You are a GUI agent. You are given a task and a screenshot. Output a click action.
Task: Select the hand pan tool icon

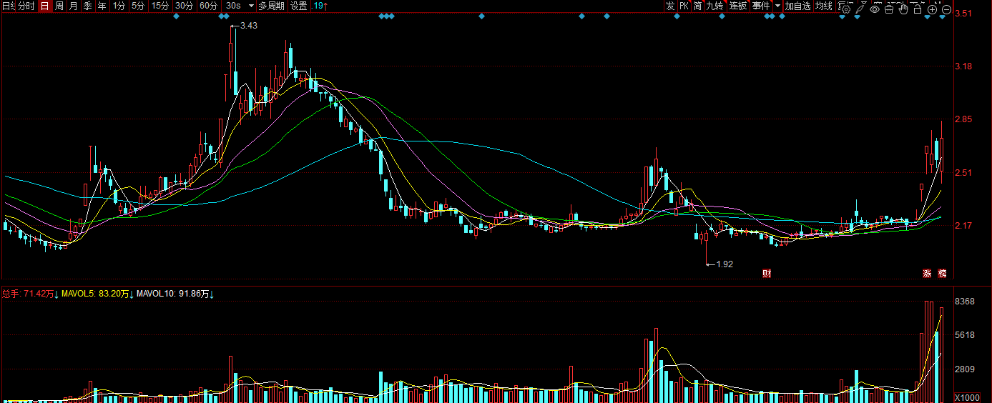click(x=903, y=9)
